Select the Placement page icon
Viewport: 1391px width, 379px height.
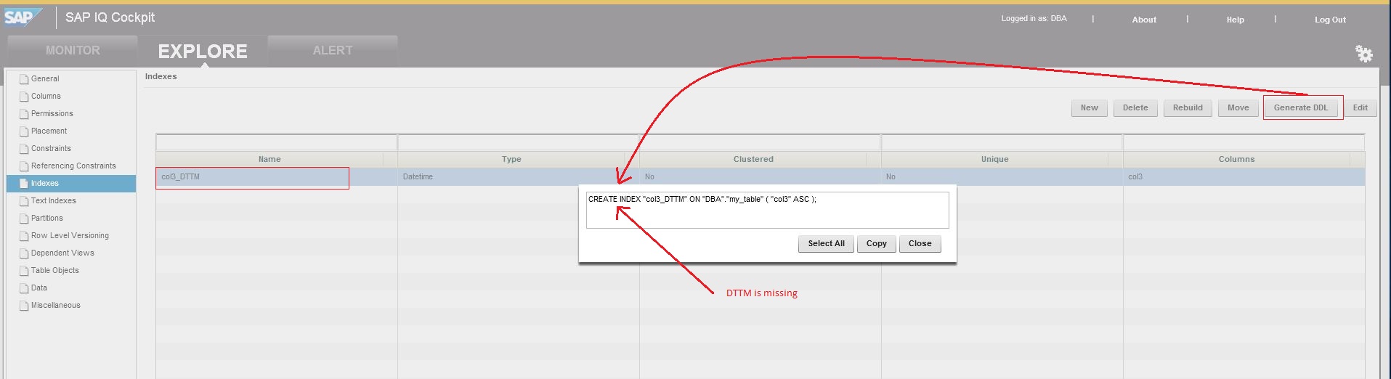click(x=24, y=131)
